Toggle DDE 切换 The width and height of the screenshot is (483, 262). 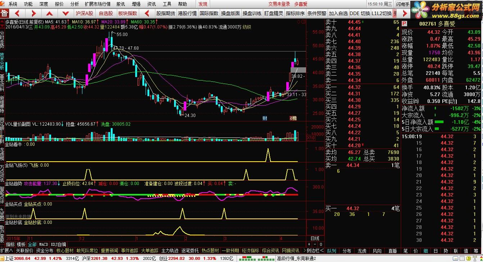point(360,13)
